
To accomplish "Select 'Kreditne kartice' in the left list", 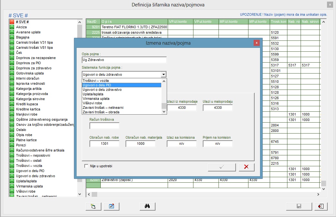I will (x=28, y=109).
